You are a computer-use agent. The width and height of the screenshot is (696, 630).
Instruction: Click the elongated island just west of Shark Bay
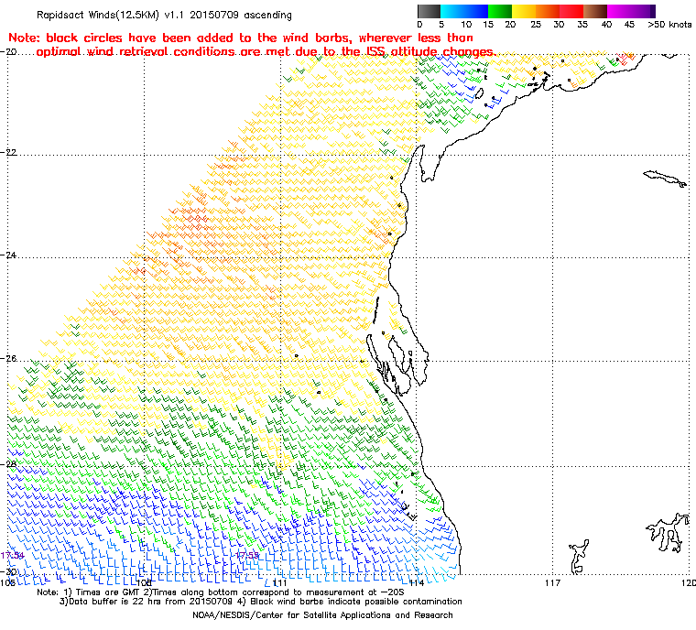pyautogui.click(x=376, y=312)
